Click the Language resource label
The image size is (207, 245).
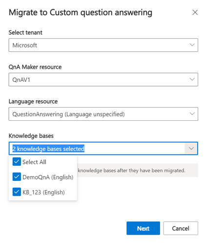[33, 102]
